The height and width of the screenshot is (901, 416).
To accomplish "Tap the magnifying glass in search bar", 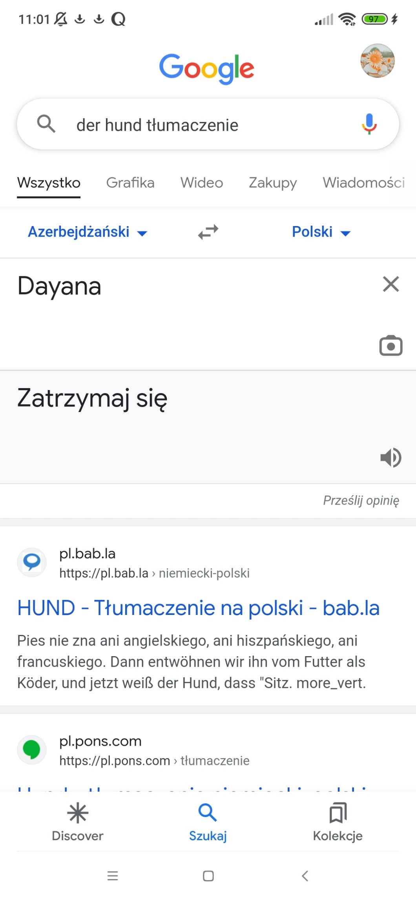I will pyautogui.click(x=46, y=124).
